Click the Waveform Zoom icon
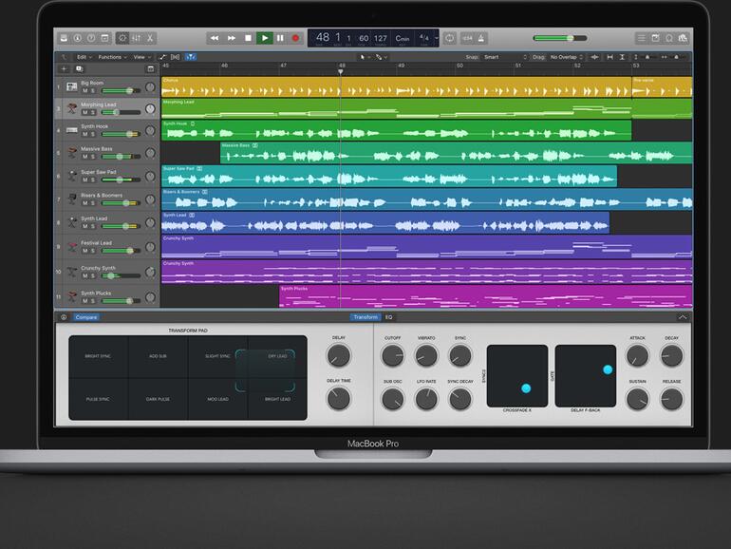Viewport: 731px width, 549px height. [x=594, y=57]
